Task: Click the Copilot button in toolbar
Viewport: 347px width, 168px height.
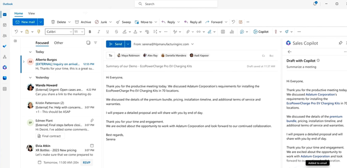Action: point(261,32)
